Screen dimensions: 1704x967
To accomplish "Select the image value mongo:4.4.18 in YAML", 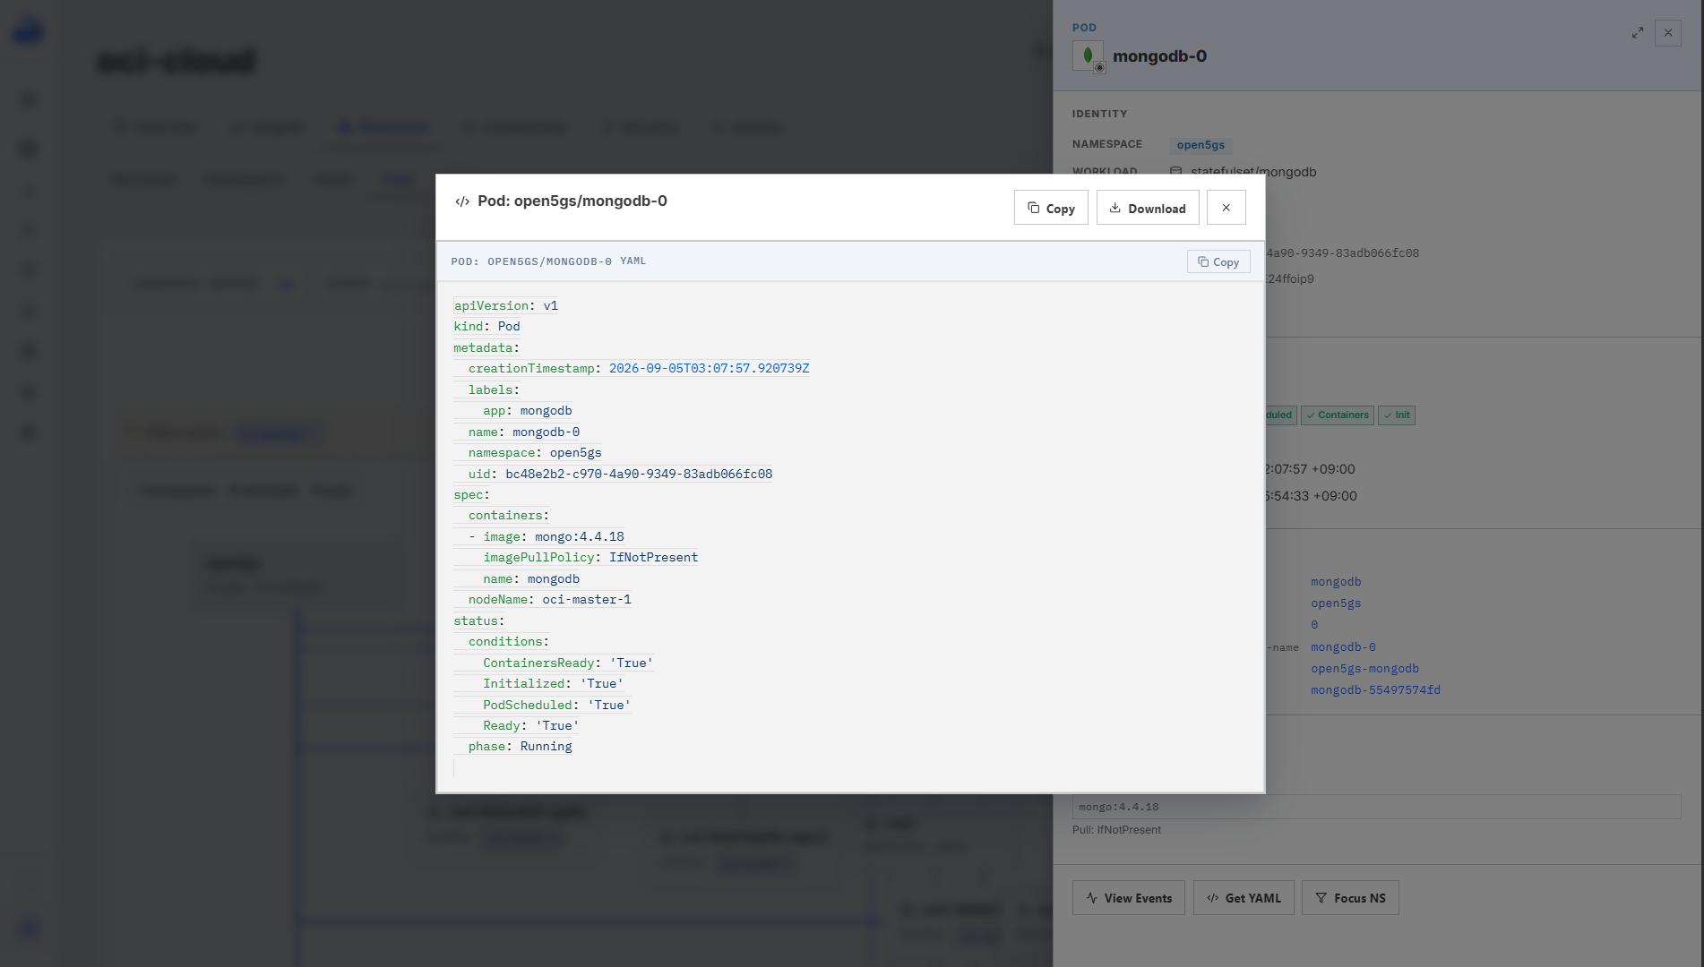I will 580,536.
